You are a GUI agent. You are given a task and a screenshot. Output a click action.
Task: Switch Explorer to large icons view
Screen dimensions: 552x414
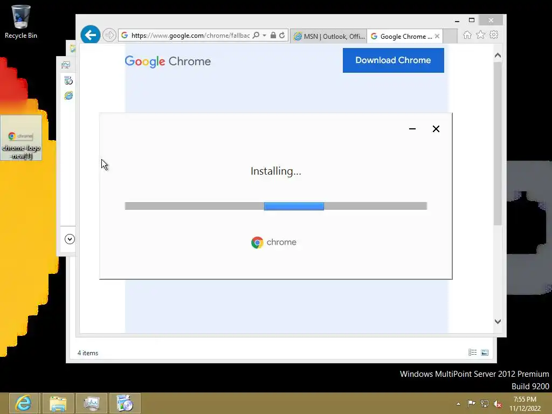point(485,353)
